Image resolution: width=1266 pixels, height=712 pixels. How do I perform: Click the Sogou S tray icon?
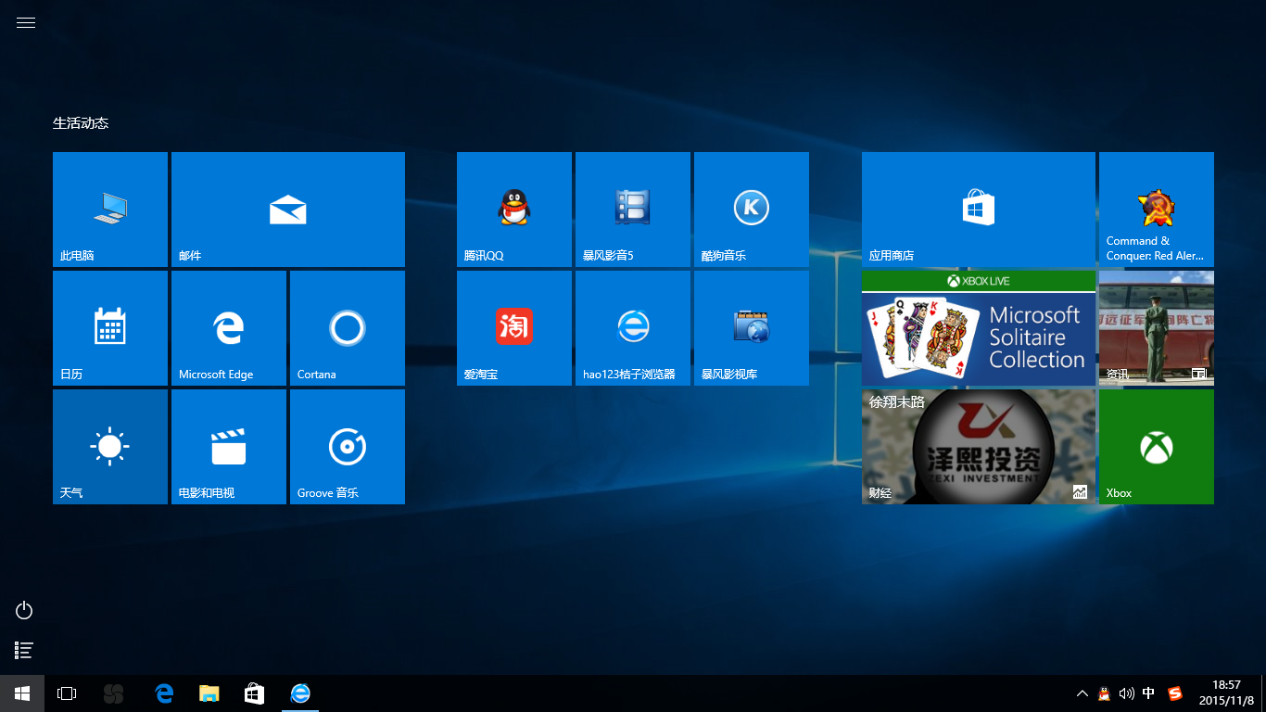tap(1175, 693)
